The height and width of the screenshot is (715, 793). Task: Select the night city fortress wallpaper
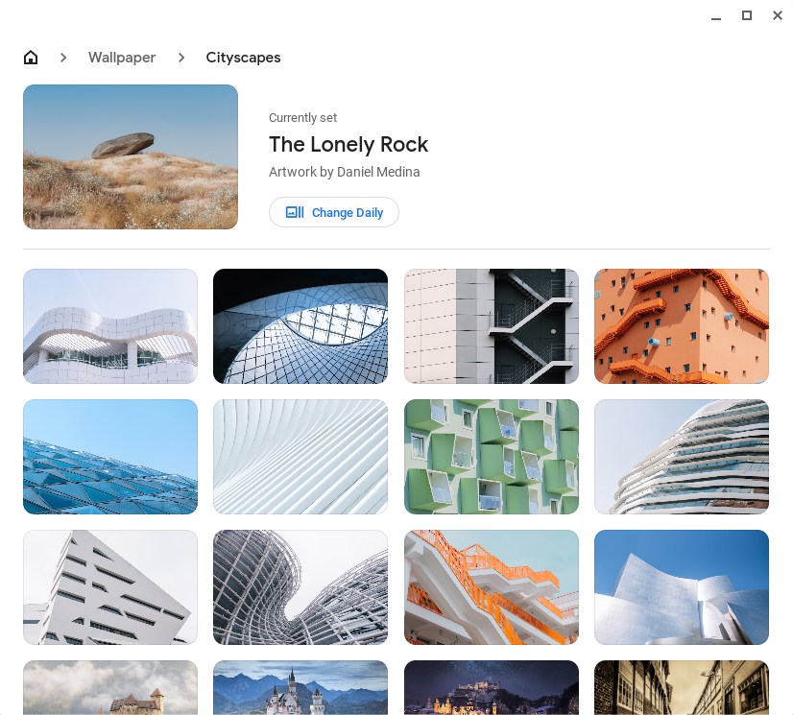492,688
